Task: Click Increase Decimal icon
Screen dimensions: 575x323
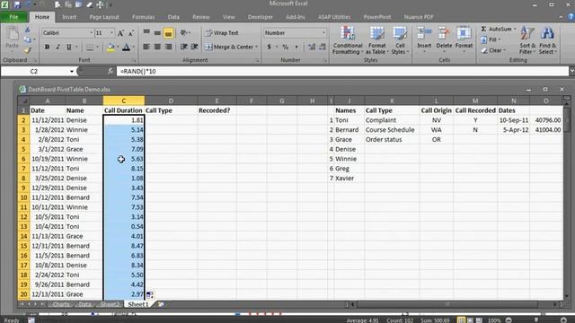Action: [312, 47]
